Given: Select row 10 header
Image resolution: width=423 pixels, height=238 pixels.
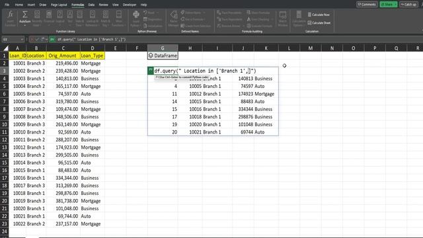Looking at the screenshot, I should coord(5,125).
